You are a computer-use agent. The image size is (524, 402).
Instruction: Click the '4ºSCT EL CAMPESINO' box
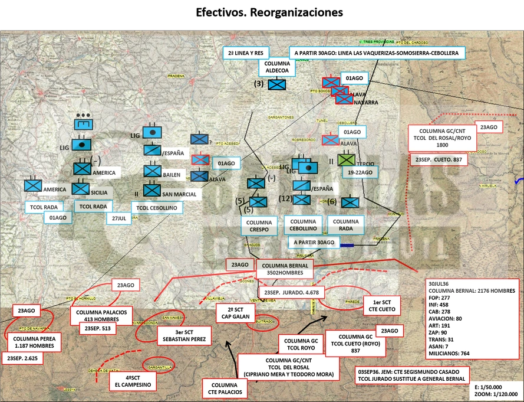133,381
